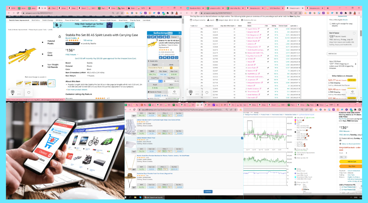The height and width of the screenshot is (203, 368).
Task: Open a new tab in top-left browser
Action: click(150, 8)
